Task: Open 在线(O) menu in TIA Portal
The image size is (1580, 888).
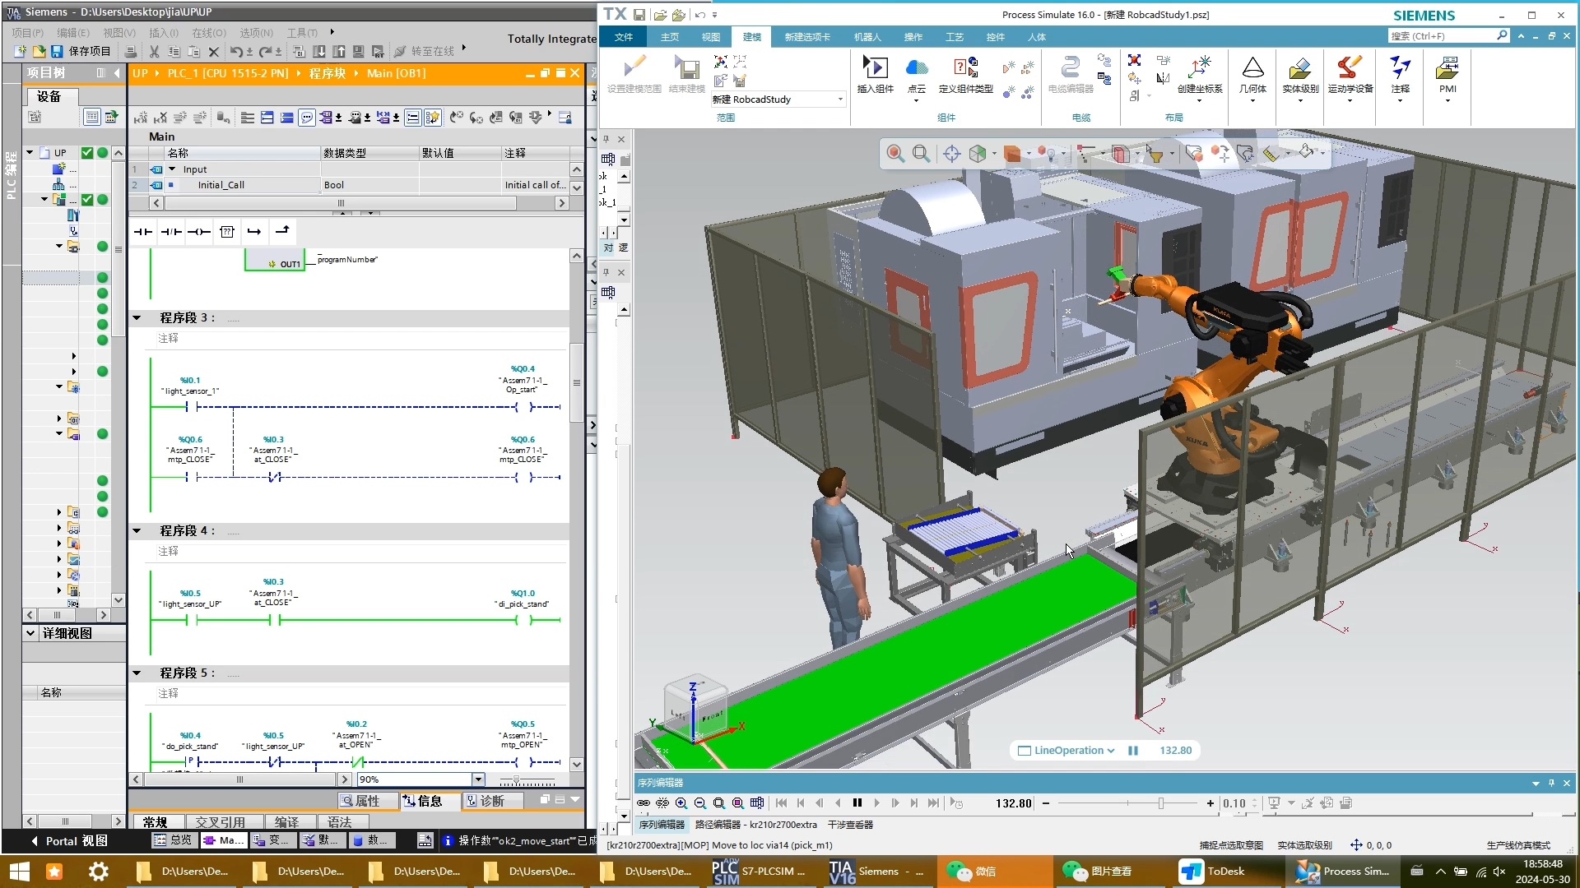Action: pos(209,33)
